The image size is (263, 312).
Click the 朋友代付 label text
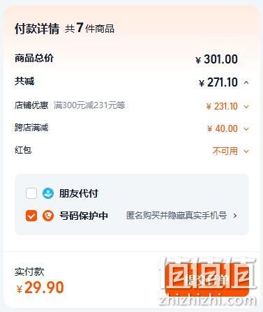tap(79, 193)
